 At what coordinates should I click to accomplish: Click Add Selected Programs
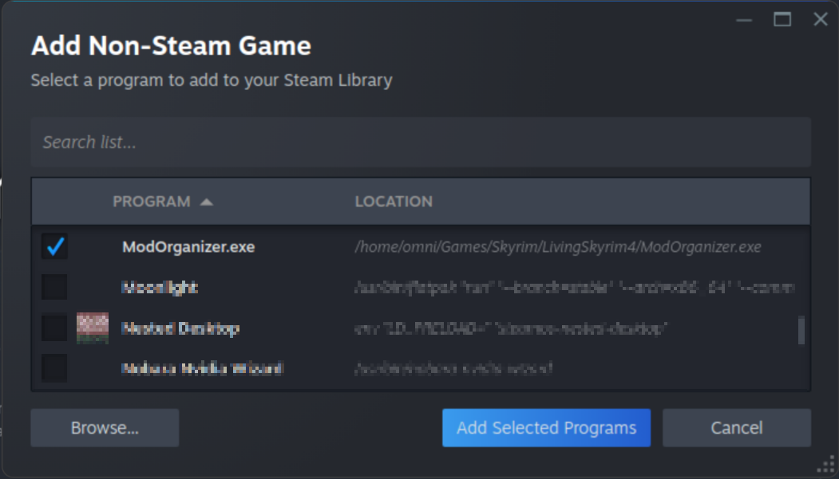pos(546,428)
